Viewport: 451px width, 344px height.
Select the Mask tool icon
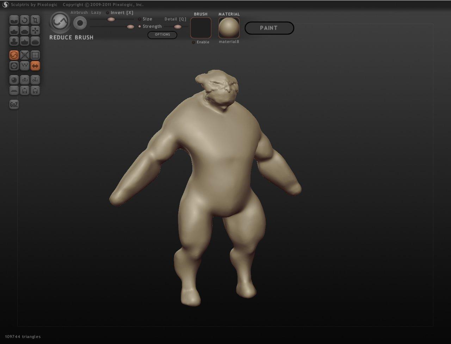click(x=14, y=66)
